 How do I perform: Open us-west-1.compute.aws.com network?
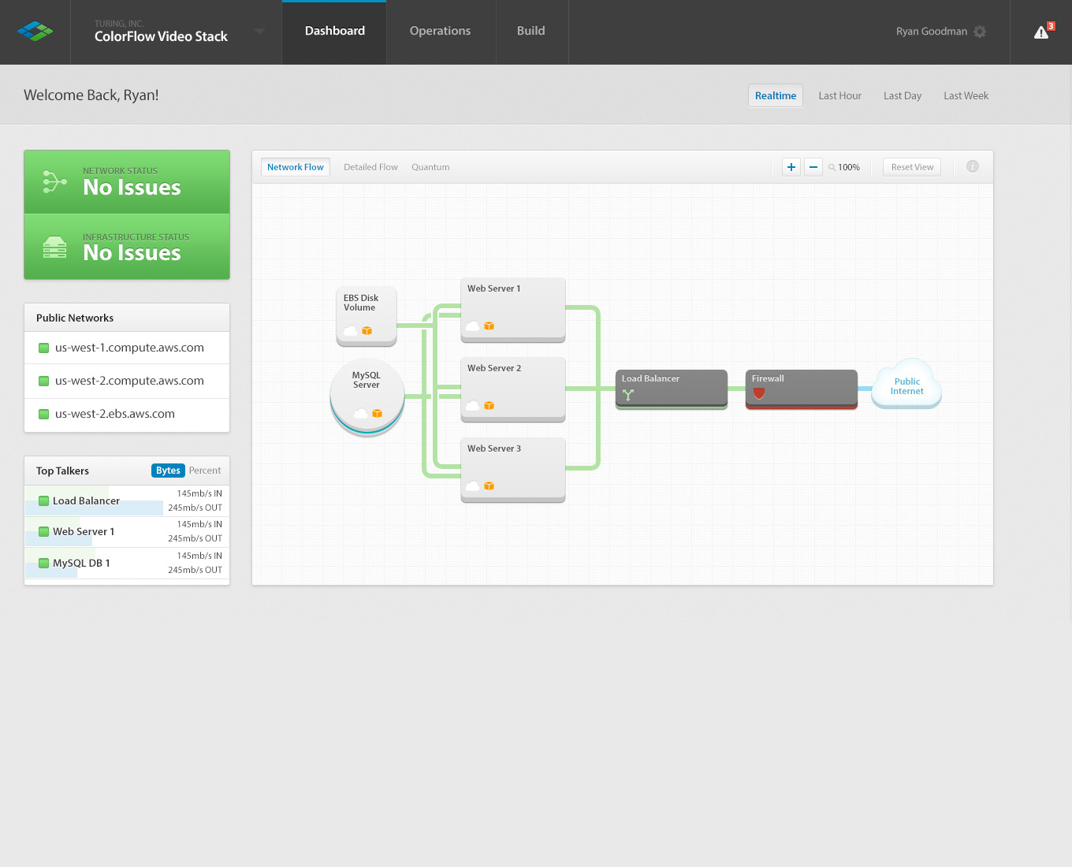[129, 348]
